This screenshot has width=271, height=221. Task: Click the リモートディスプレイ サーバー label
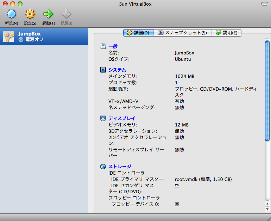point(136,153)
